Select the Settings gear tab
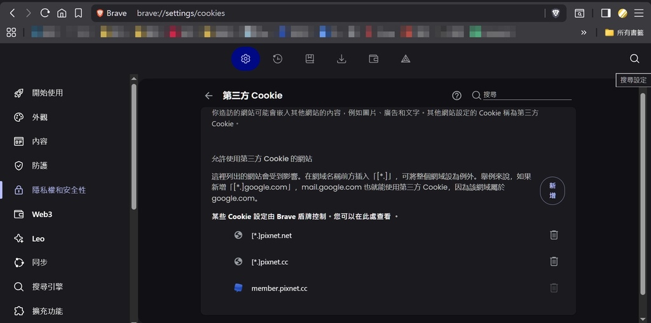 pyautogui.click(x=245, y=59)
